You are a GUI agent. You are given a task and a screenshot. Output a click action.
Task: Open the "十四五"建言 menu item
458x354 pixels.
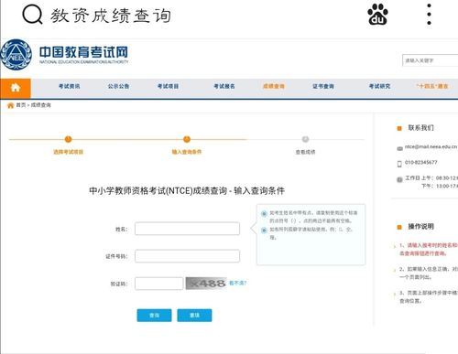432,86
